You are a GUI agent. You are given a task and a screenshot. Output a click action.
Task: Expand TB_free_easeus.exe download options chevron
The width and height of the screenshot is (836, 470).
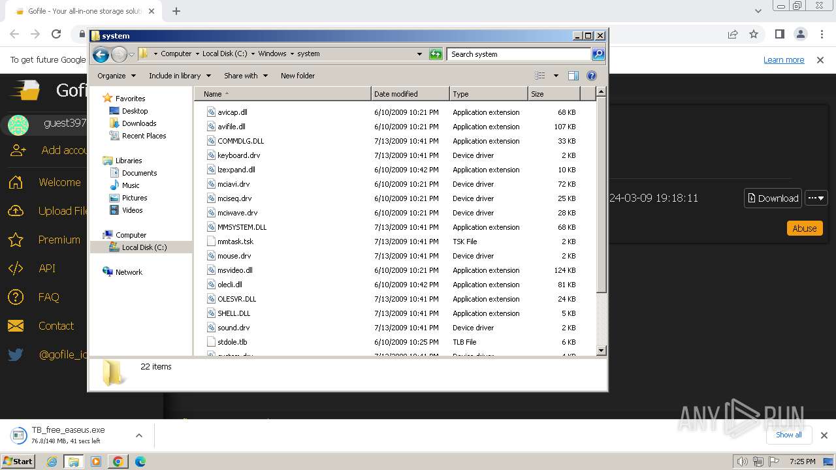(x=138, y=435)
